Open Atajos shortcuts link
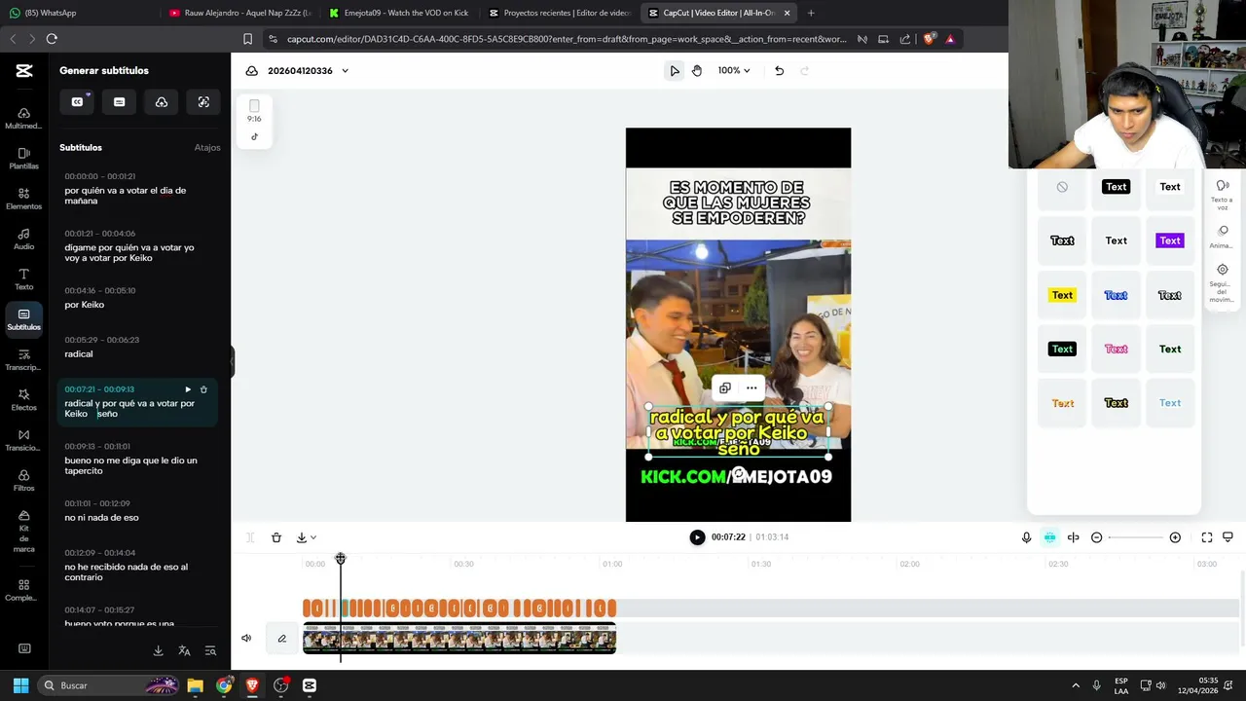Image resolution: width=1246 pixels, height=701 pixels. point(207,148)
